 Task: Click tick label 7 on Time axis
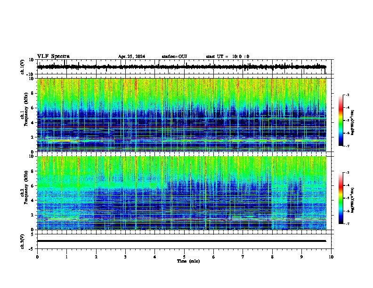tap(243, 257)
